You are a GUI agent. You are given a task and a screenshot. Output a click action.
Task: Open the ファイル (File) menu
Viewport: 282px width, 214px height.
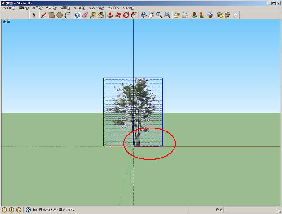pyautogui.click(x=8, y=8)
